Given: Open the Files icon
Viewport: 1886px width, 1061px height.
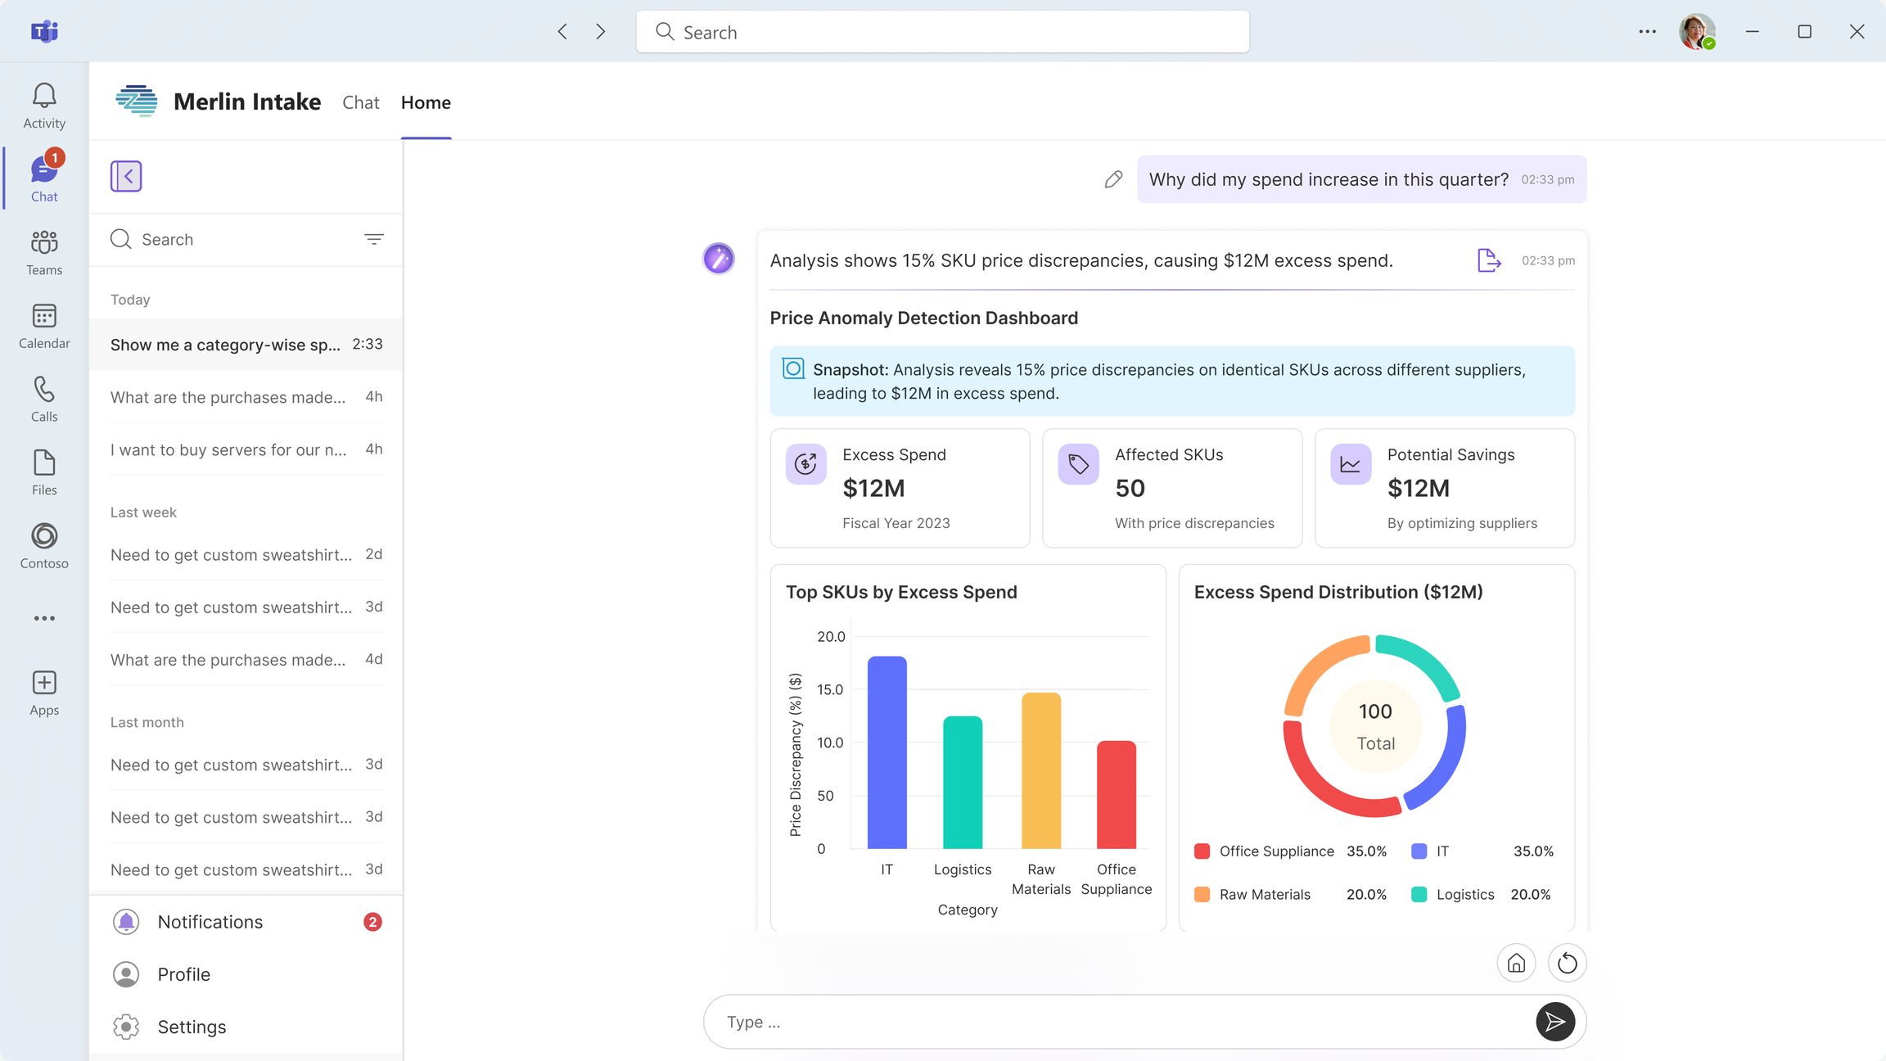Looking at the screenshot, I should point(44,472).
